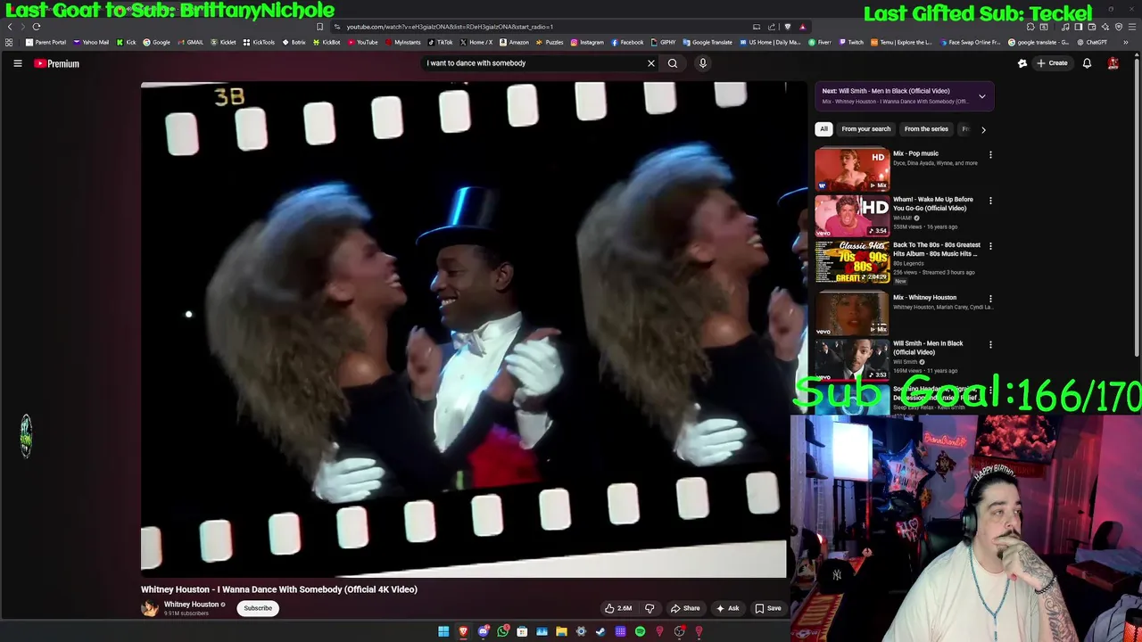Open the Whitney Houston channel name link
1142x642 pixels.
pyautogui.click(x=192, y=605)
